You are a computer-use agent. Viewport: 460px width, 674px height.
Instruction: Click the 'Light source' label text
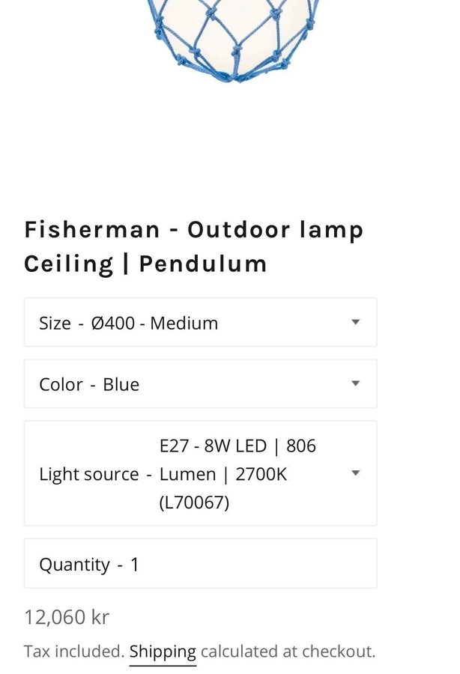(x=89, y=475)
